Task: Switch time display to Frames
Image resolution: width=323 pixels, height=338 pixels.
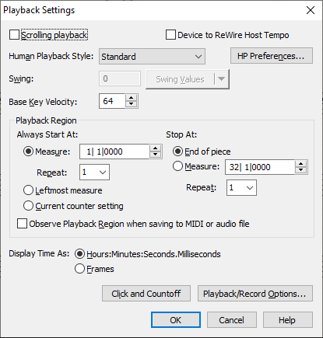Action: click(79, 269)
